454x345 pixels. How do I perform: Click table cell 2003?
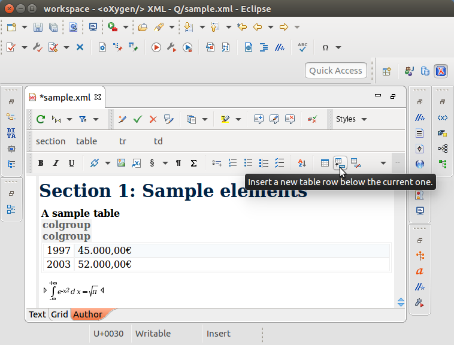[59, 264]
